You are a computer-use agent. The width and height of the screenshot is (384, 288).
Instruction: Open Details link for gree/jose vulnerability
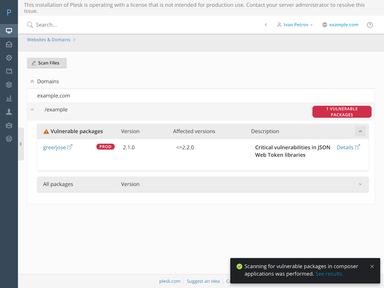click(345, 147)
